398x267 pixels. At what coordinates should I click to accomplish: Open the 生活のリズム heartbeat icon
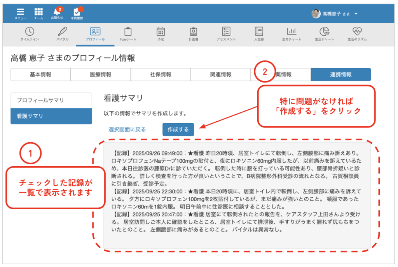coord(357,32)
